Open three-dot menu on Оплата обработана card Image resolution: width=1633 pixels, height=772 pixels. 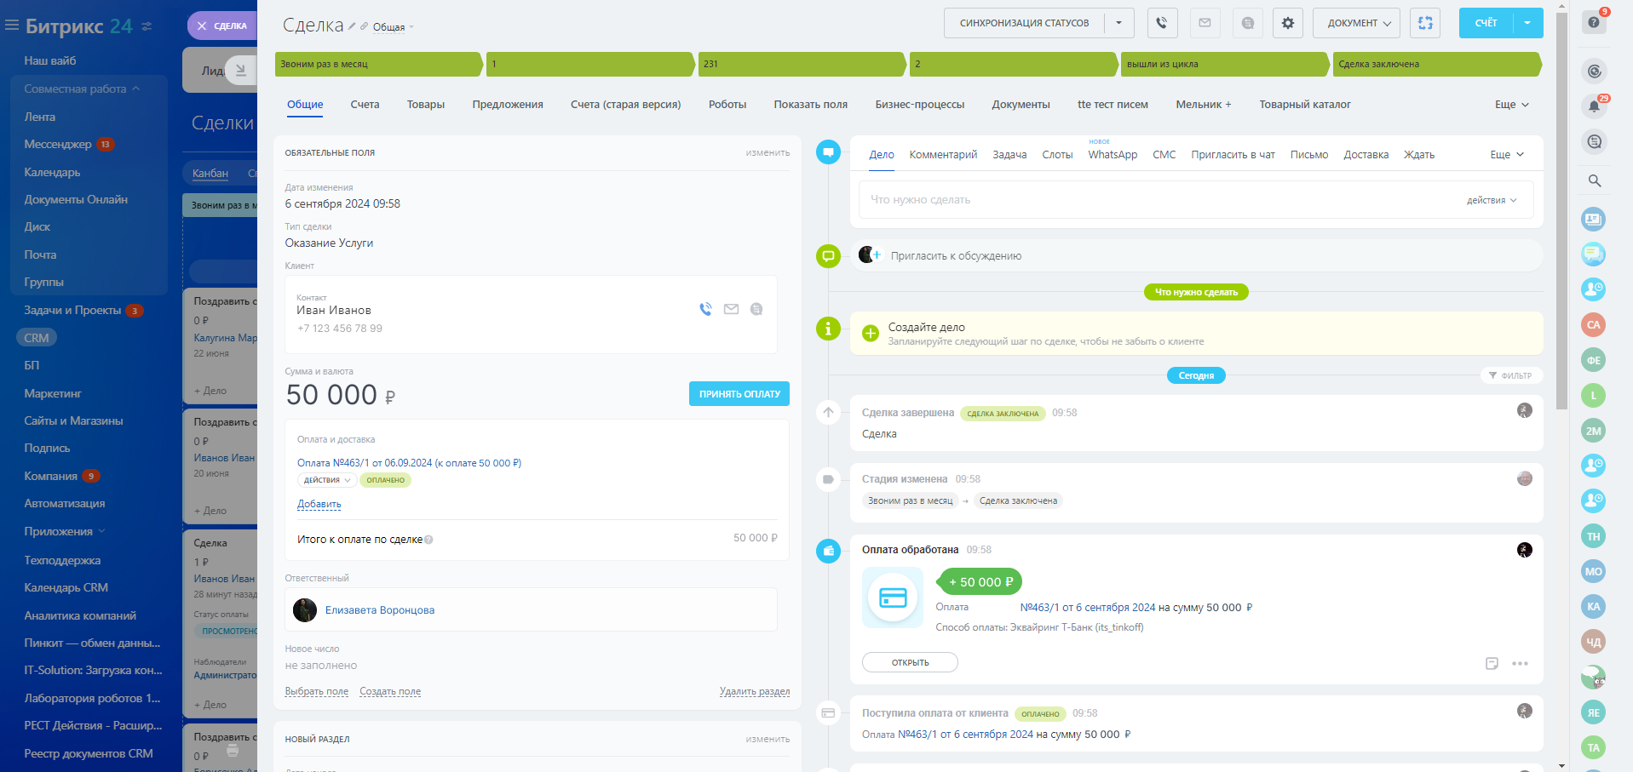click(1520, 663)
